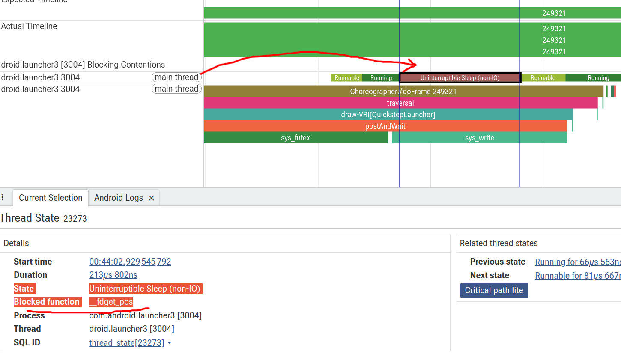The height and width of the screenshot is (360, 621).
Task: Select the Running slice before Uninterruptible Sleep
Action: click(381, 78)
